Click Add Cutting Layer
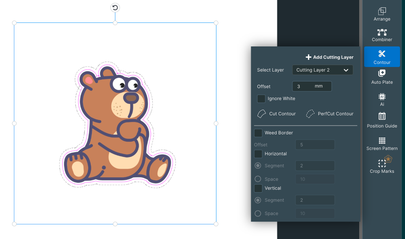Screen dimensions: 405x239 [x=329, y=57]
